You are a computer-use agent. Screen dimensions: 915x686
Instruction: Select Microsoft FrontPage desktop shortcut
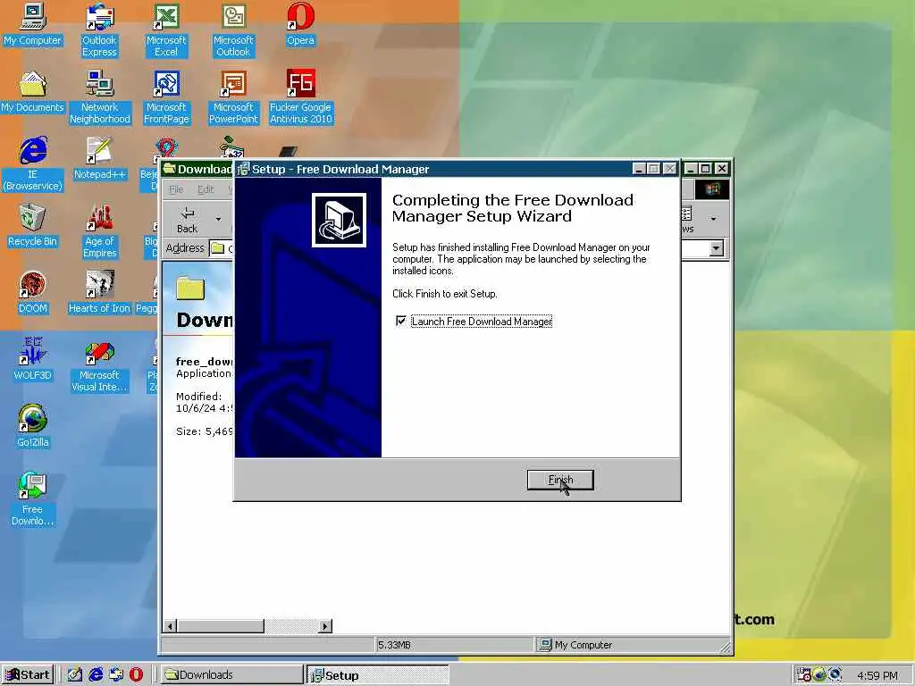point(166,97)
